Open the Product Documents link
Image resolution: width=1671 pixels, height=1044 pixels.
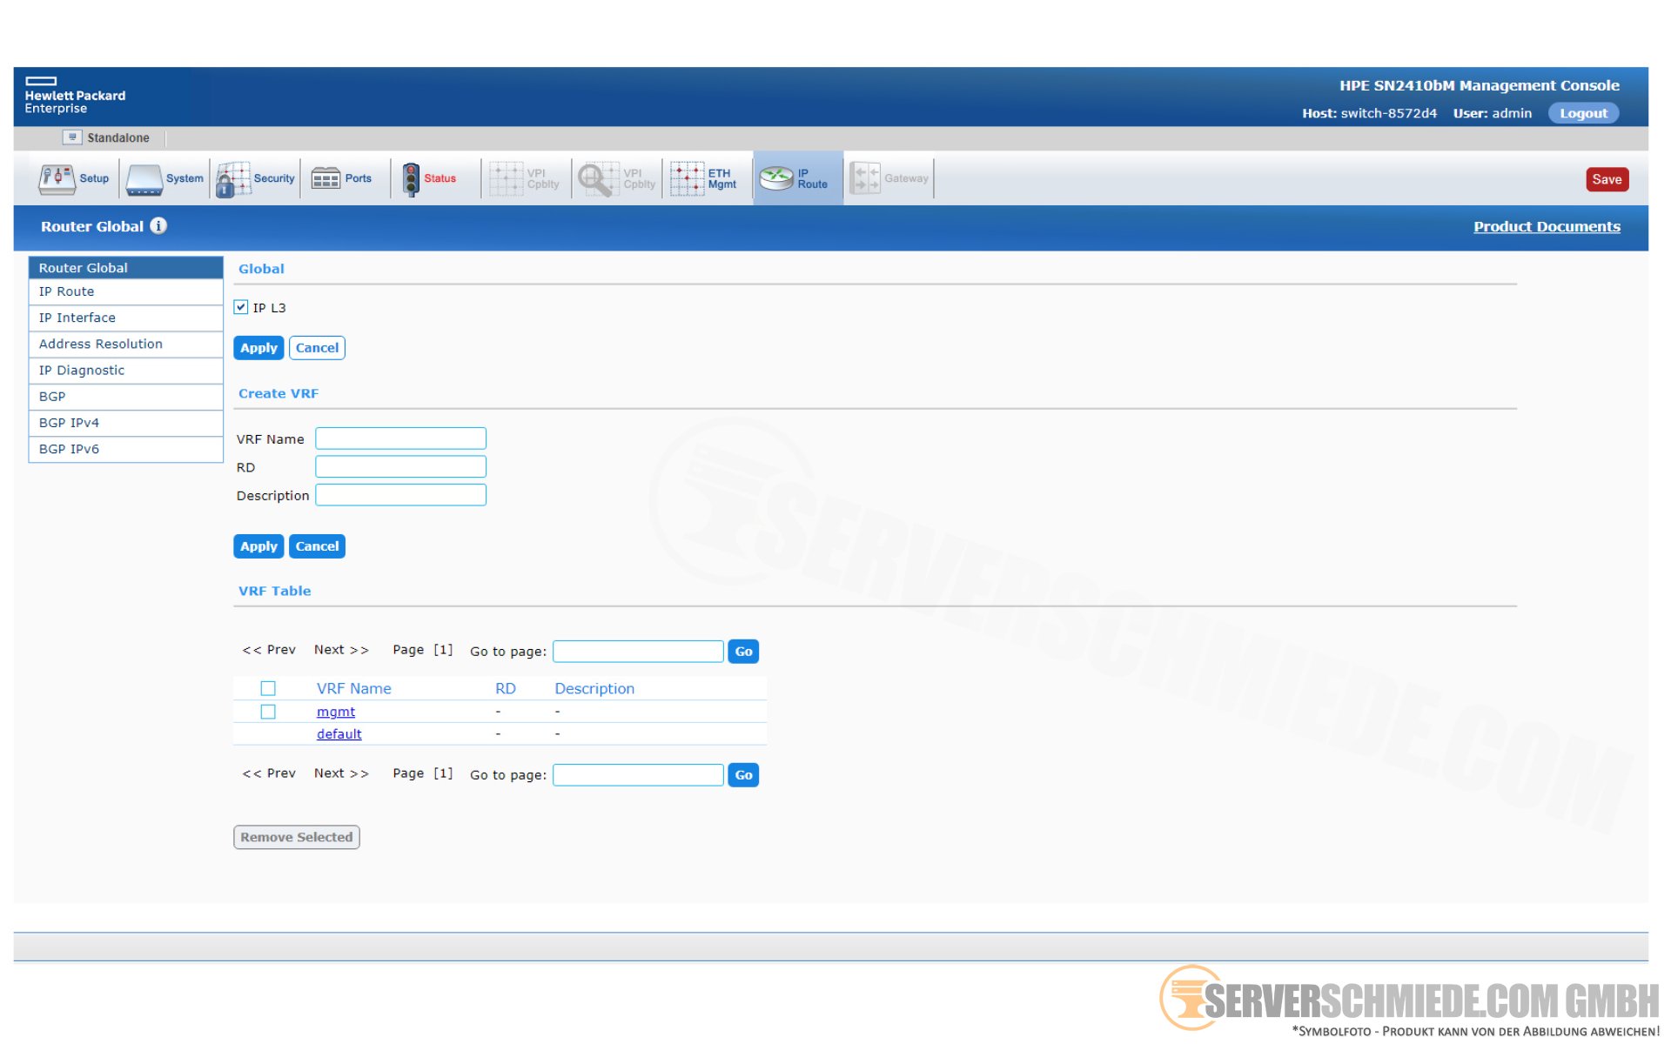click(x=1546, y=226)
